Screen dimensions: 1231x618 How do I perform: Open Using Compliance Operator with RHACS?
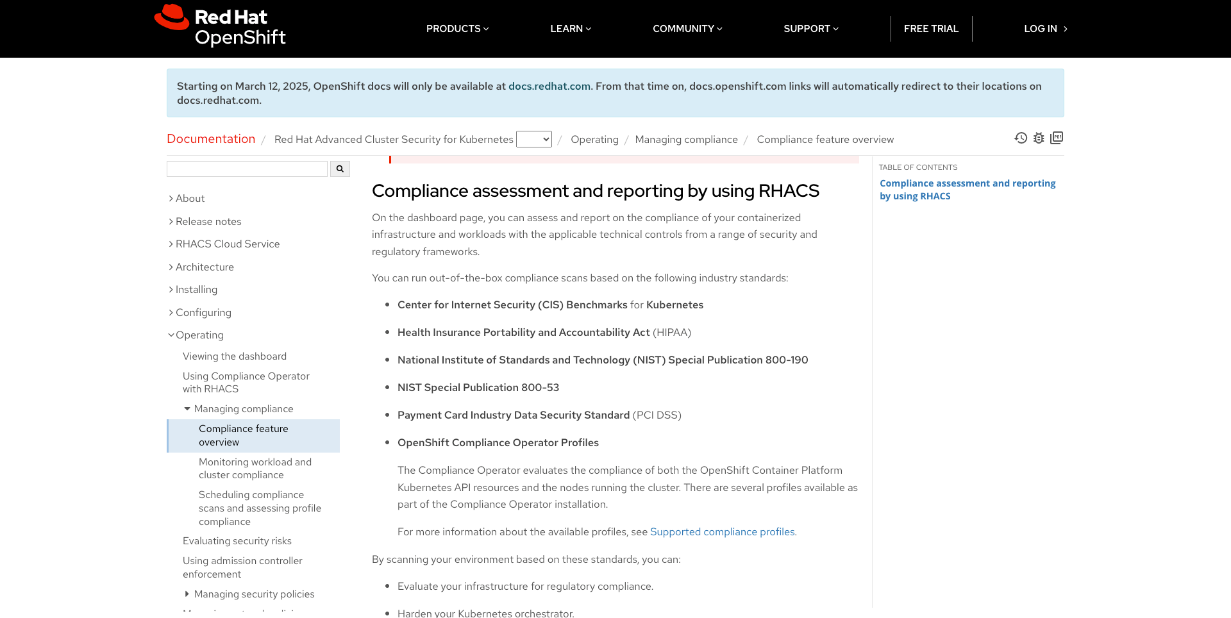pos(246,383)
